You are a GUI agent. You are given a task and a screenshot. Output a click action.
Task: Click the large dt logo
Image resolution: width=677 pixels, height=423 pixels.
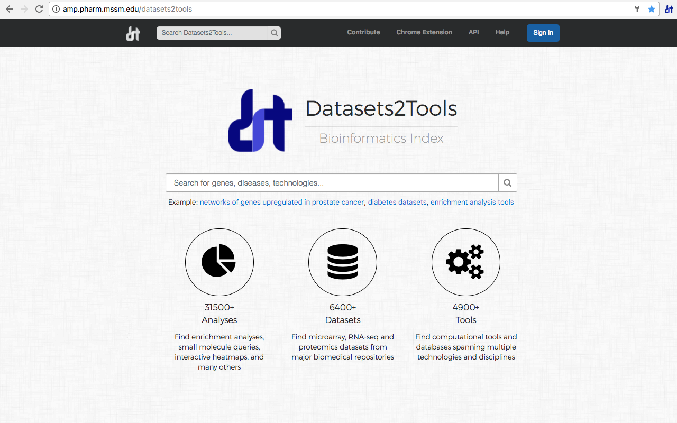point(260,120)
